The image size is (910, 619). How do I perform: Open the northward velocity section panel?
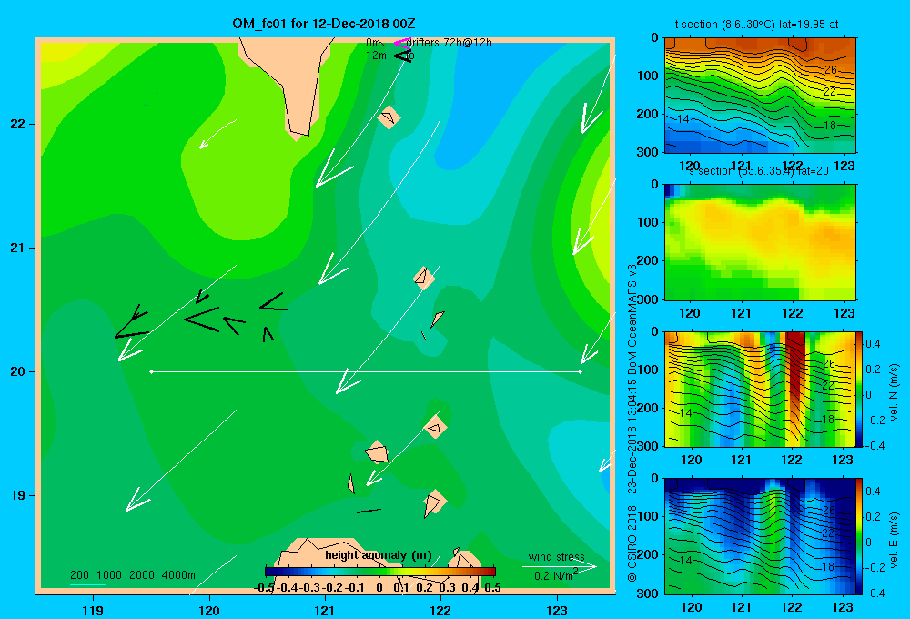coord(760,389)
